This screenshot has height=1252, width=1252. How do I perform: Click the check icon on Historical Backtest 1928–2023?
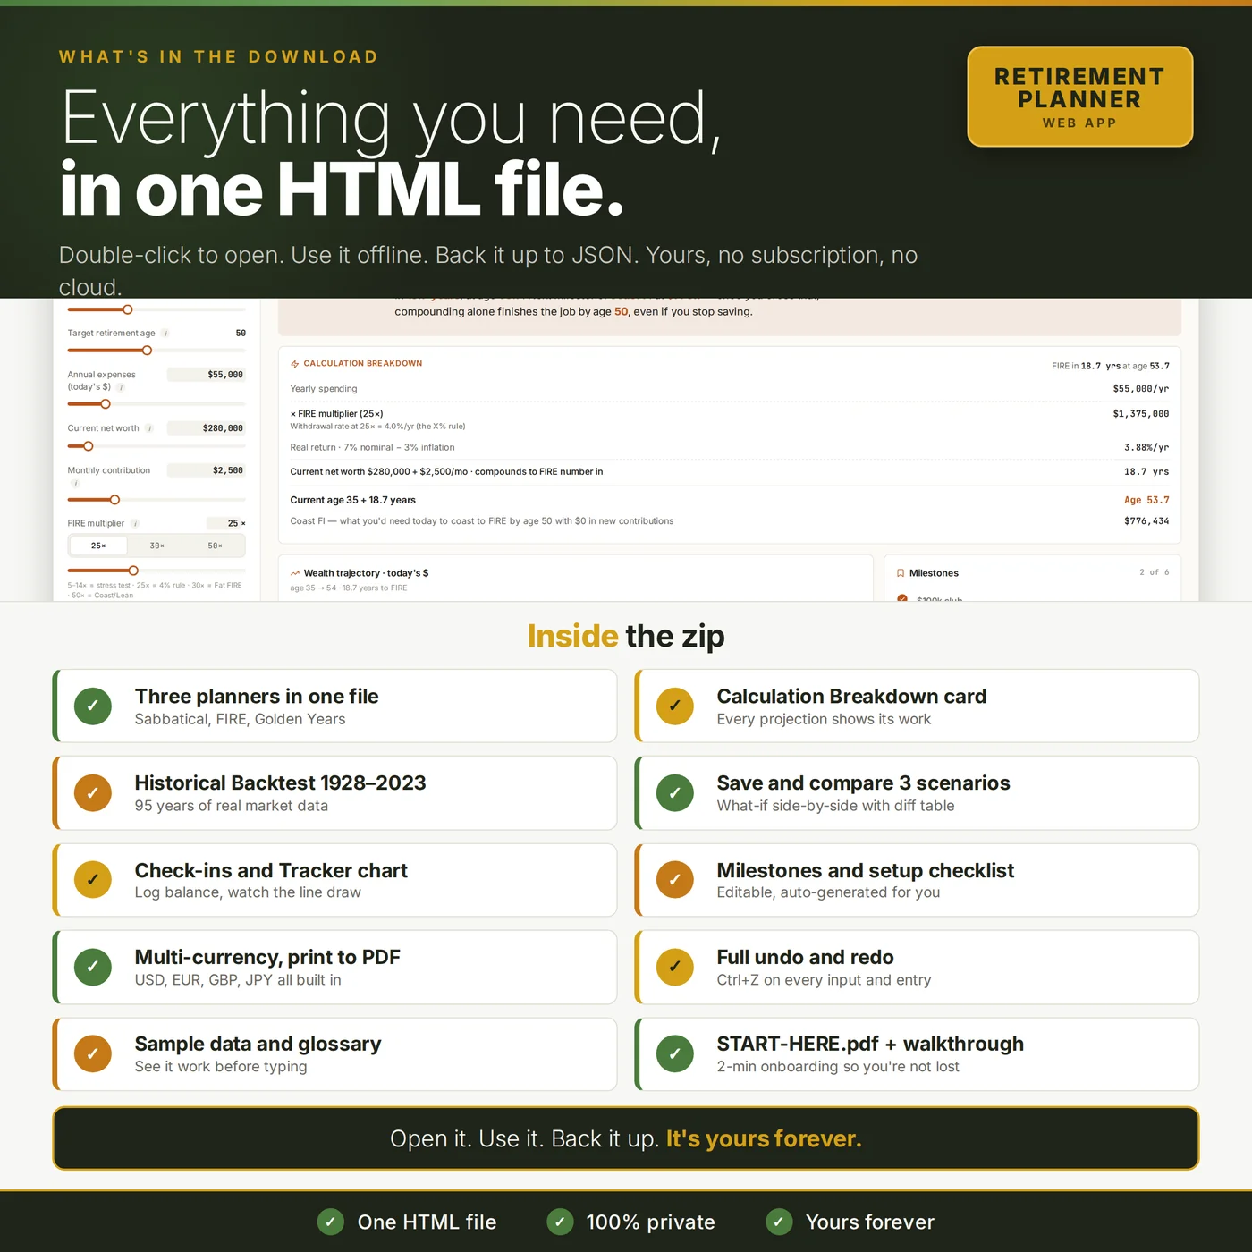(93, 792)
